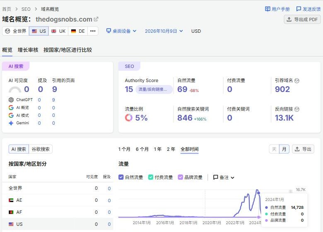The height and width of the screenshot is (232, 323).
Task: Click the globe icon beside 反向链接
Action: (297, 109)
